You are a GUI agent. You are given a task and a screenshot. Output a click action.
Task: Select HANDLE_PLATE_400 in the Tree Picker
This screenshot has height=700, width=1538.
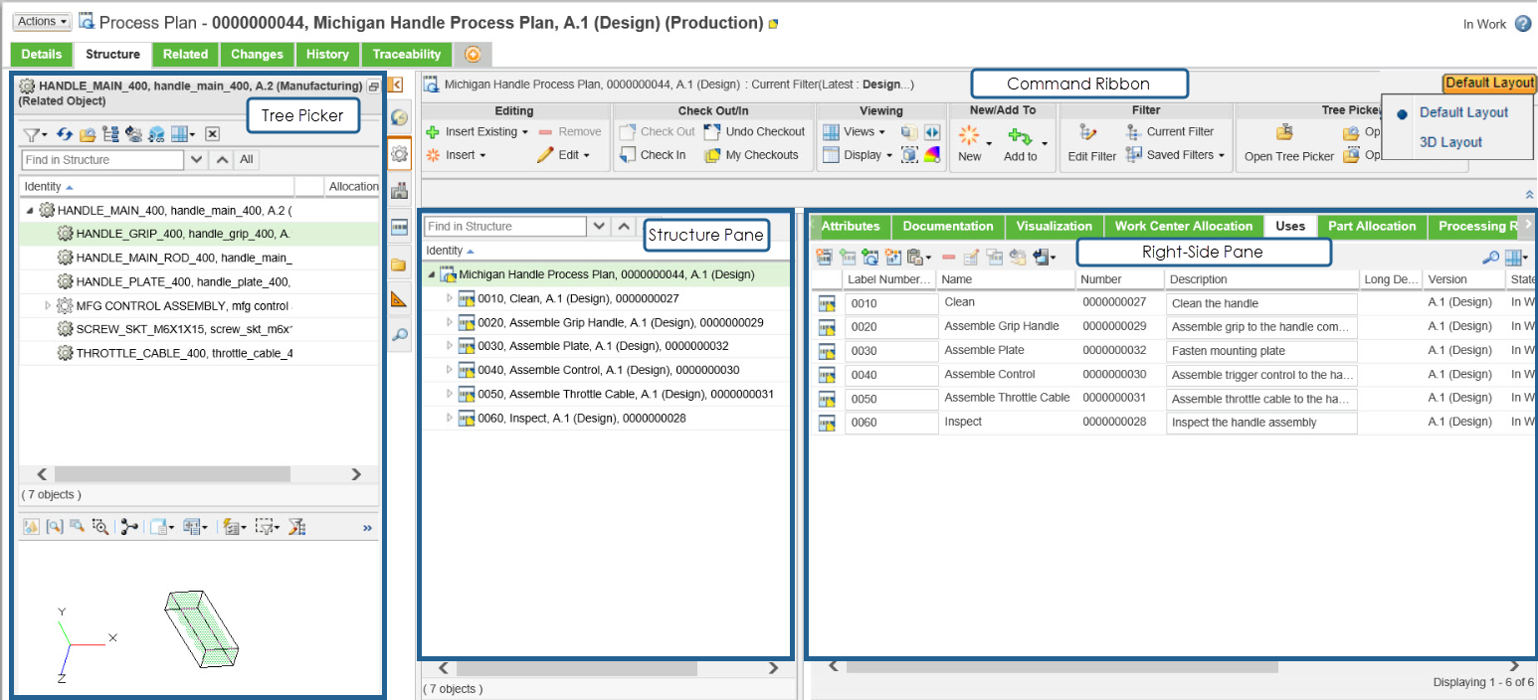(185, 282)
